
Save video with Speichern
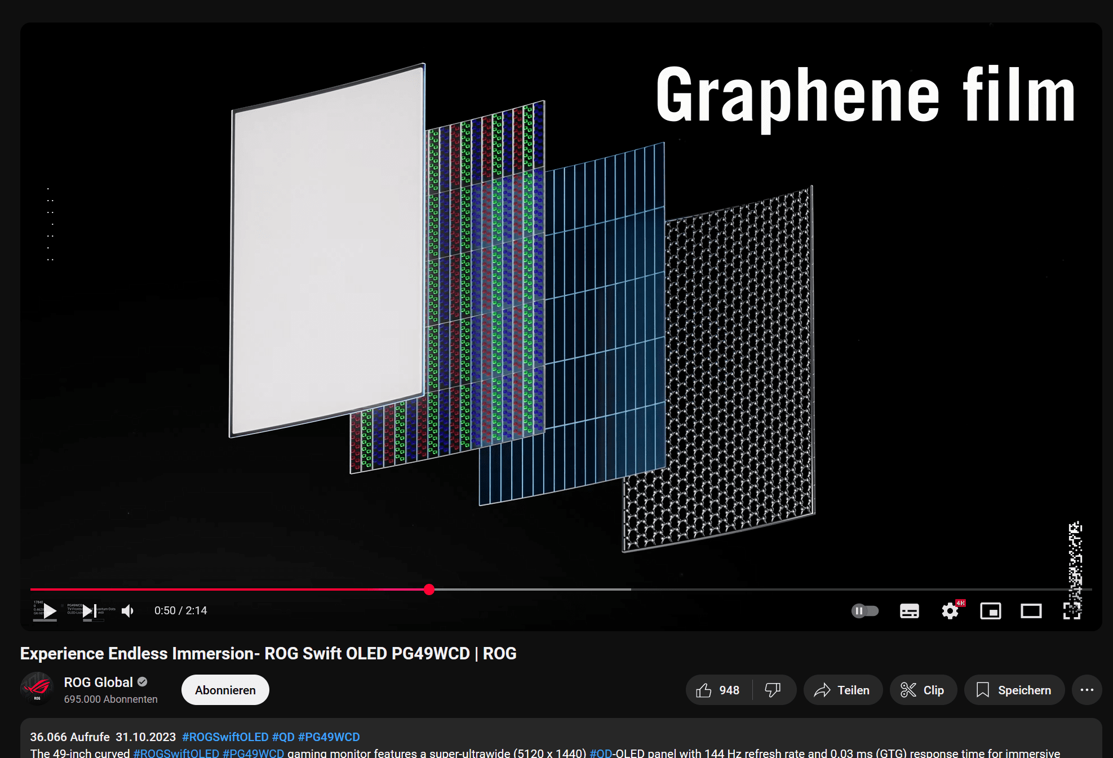coord(1014,690)
